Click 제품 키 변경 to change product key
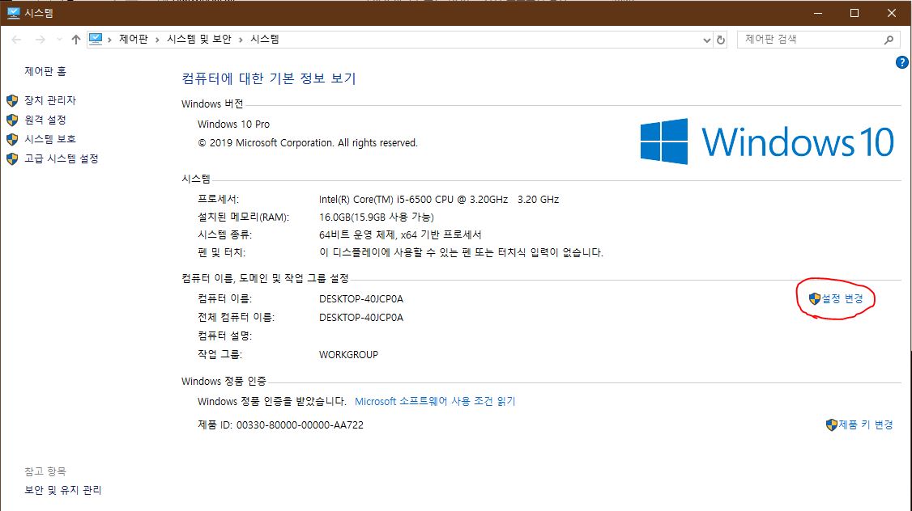Image resolution: width=912 pixels, height=511 pixels. pyautogui.click(x=866, y=424)
